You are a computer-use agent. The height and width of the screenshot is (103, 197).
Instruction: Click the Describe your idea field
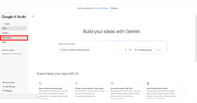pos(111,44)
